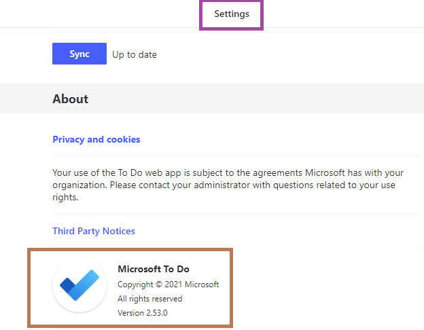This screenshot has width=424, height=330.
Task: Click the 'Copyright © 2021 Microsoft' text
Action: point(169,285)
